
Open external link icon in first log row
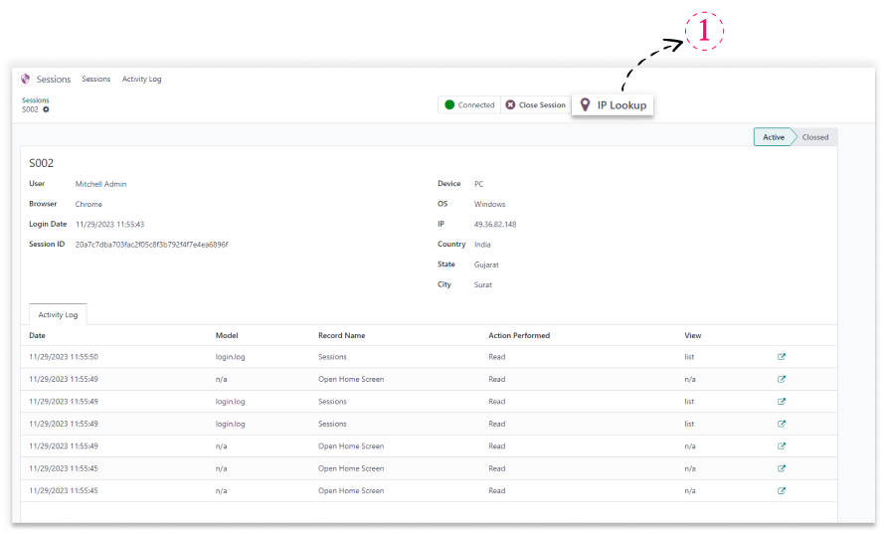pyautogui.click(x=782, y=357)
